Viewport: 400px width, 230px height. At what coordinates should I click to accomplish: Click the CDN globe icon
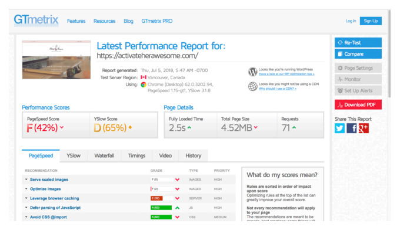[252, 86]
